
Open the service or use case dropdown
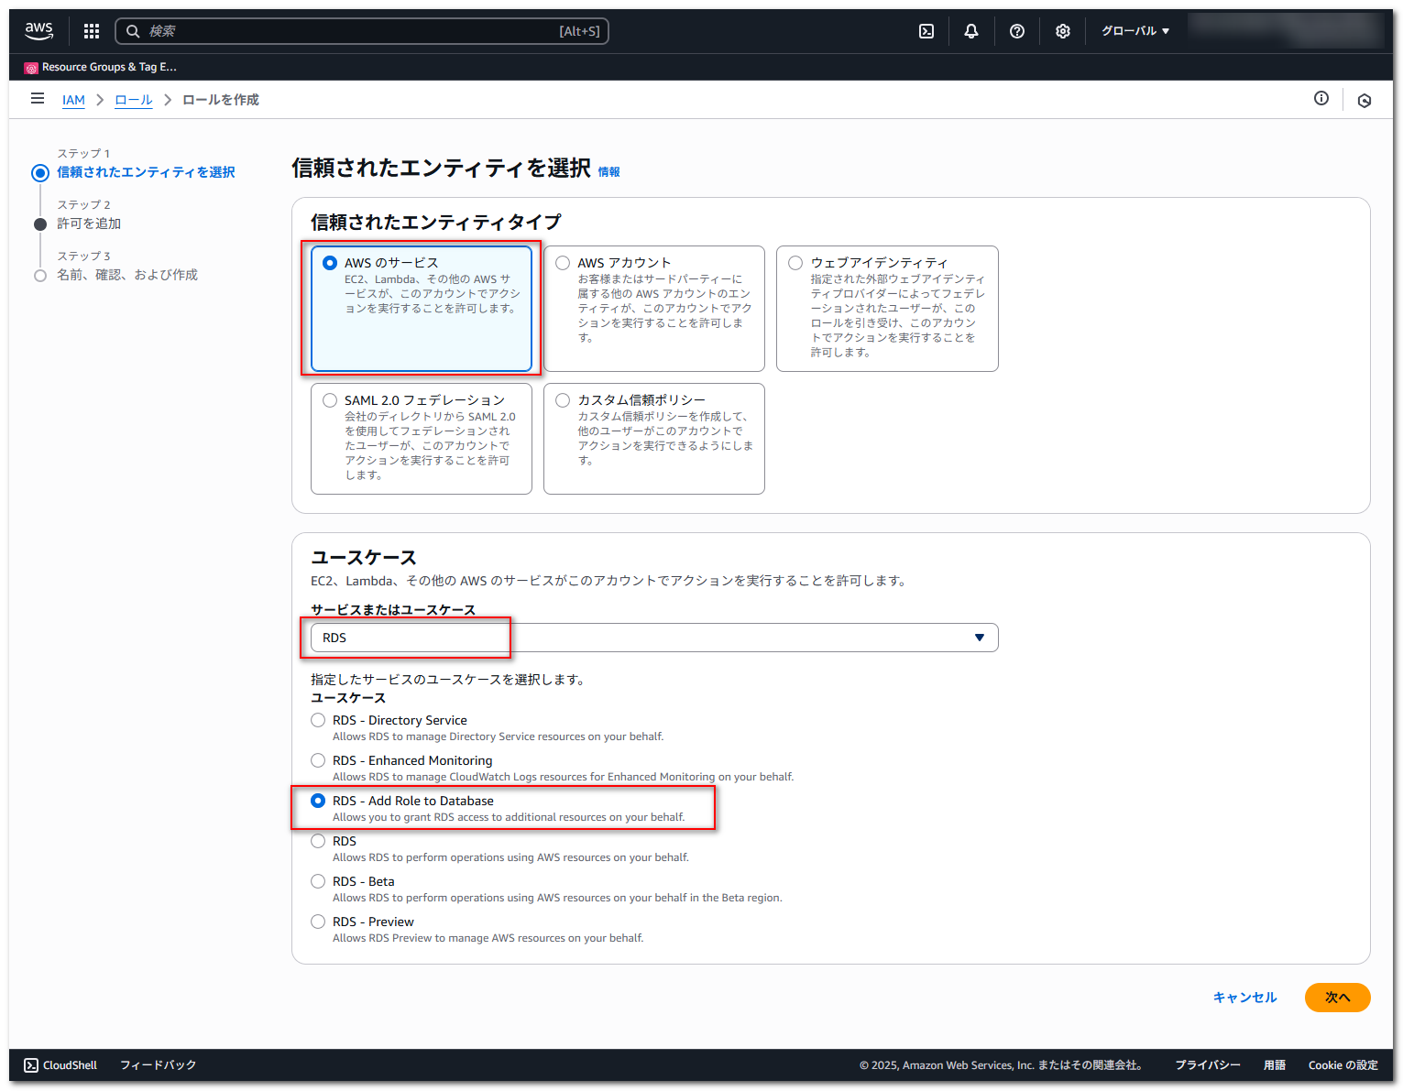(654, 638)
